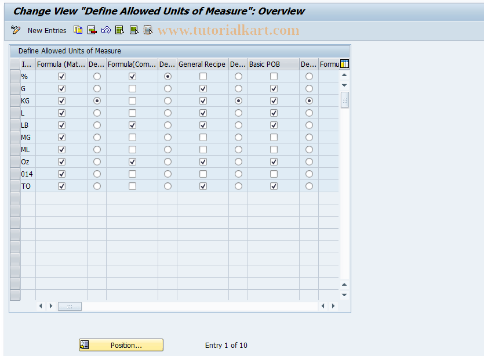The image size is (484, 356).
Task: Click the New Entries button
Action: 47,30
